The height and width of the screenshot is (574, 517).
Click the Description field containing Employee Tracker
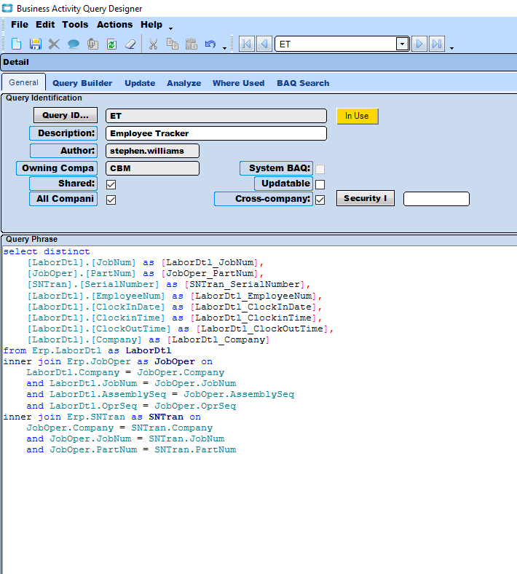[x=216, y=133]
